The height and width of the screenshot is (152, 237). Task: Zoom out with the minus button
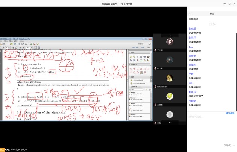click(21, 47)
